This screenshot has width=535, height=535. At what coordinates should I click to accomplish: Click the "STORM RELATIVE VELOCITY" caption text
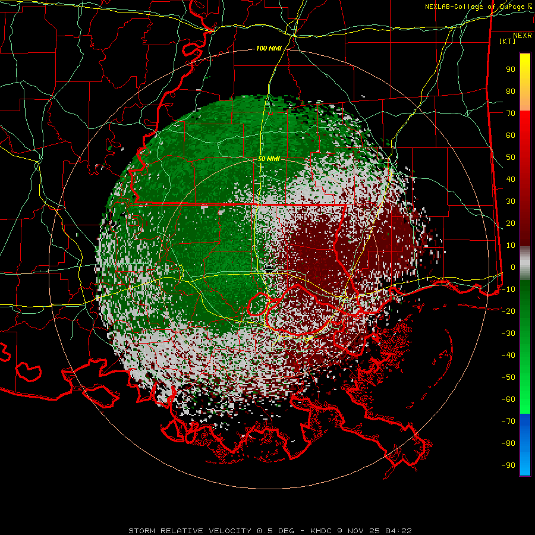click(x=190, y=531)
